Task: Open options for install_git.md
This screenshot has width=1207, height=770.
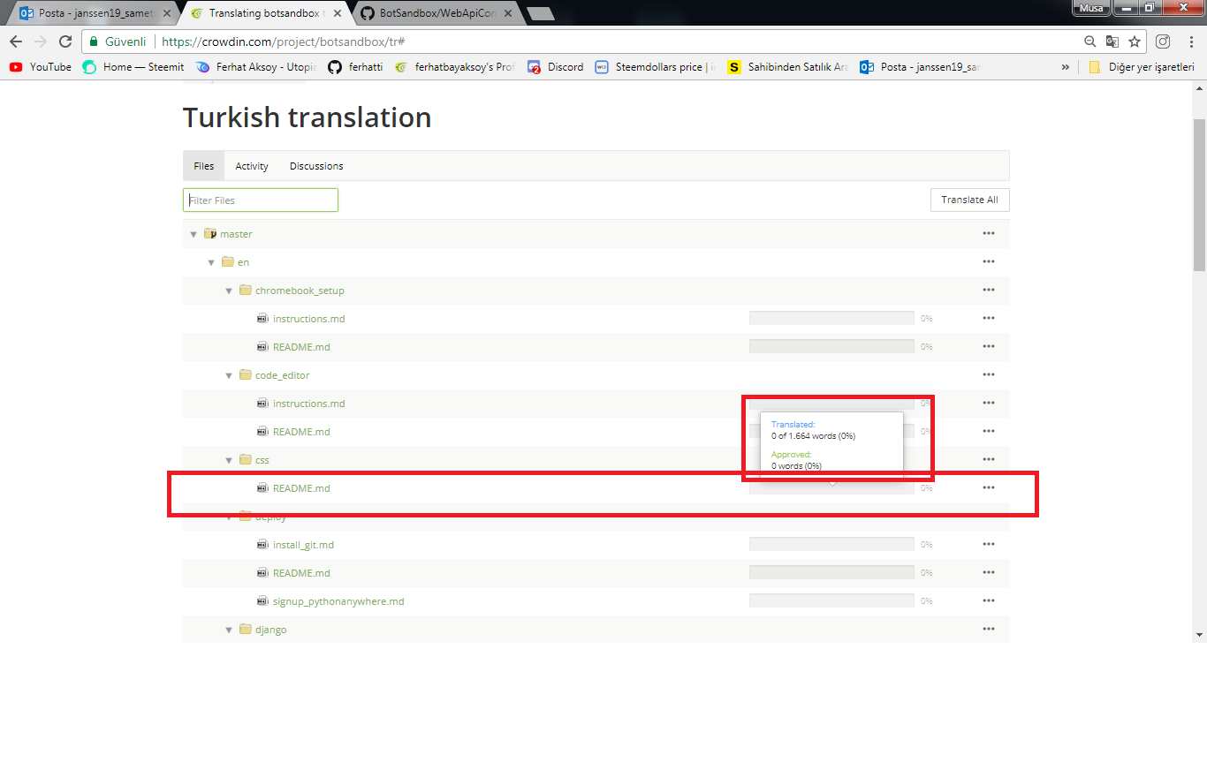Action: [x=989, y=544]
